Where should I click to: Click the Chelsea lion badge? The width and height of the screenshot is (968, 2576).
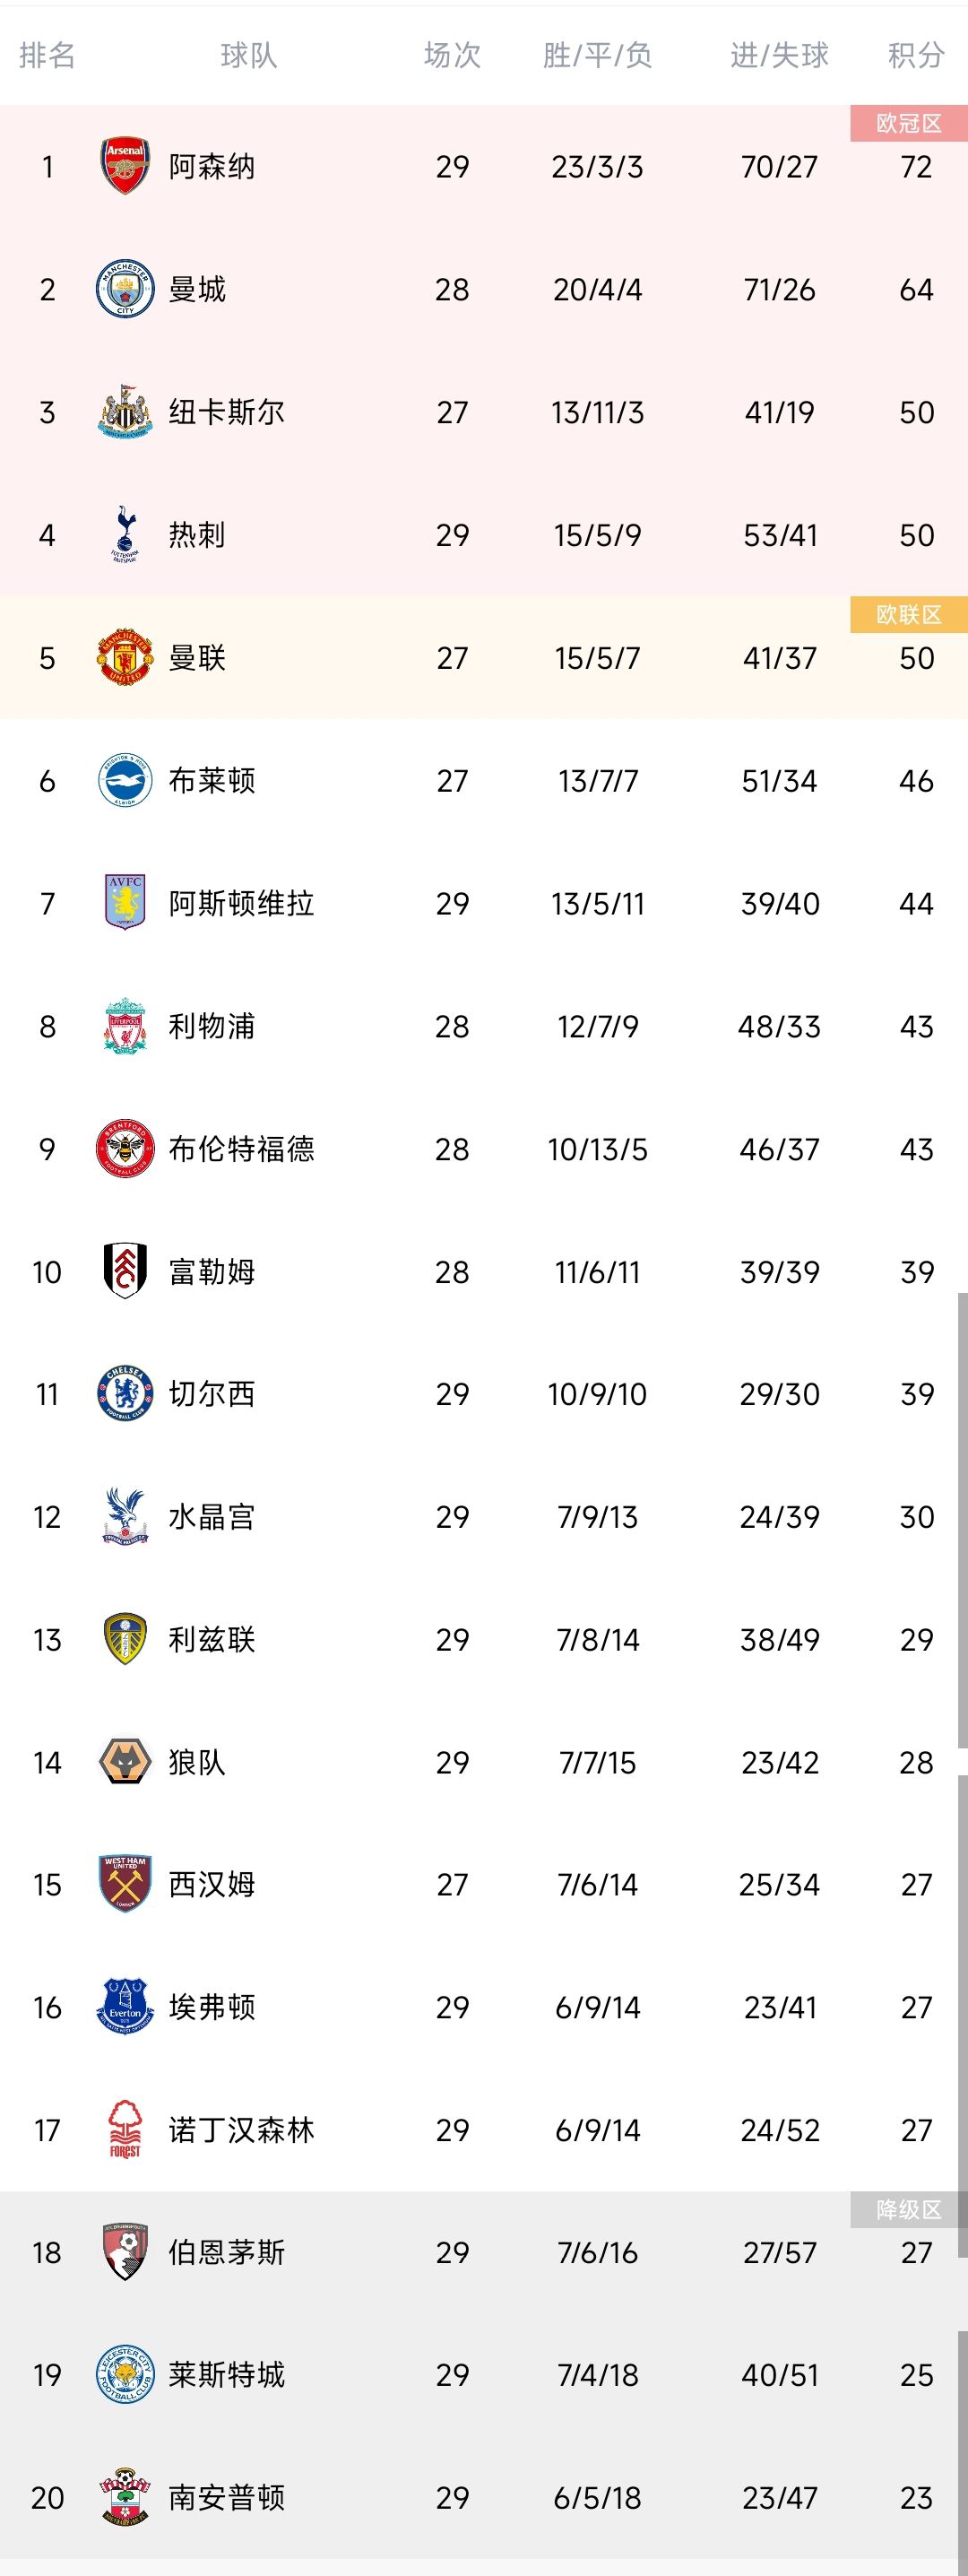[x=125, y=1394]
